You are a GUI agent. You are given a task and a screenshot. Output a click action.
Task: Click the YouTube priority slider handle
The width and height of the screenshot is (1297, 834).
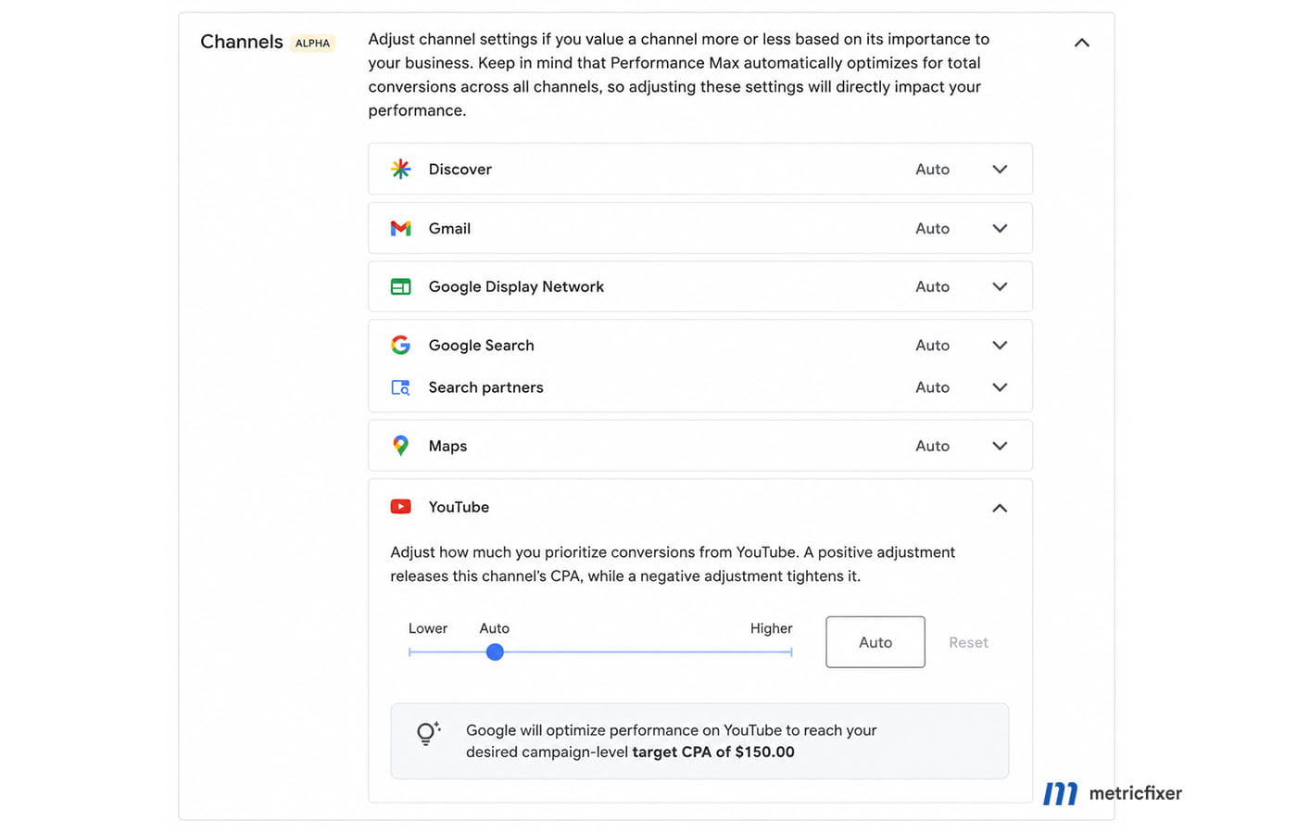[495, 652]
